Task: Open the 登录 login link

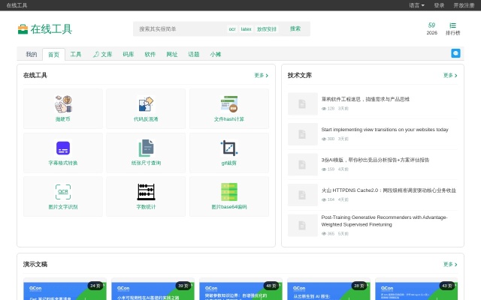Action: [439, 5]
